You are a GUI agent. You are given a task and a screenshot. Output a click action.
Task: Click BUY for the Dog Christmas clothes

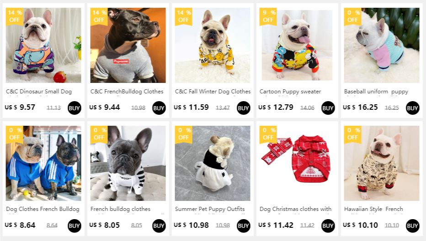328,226
